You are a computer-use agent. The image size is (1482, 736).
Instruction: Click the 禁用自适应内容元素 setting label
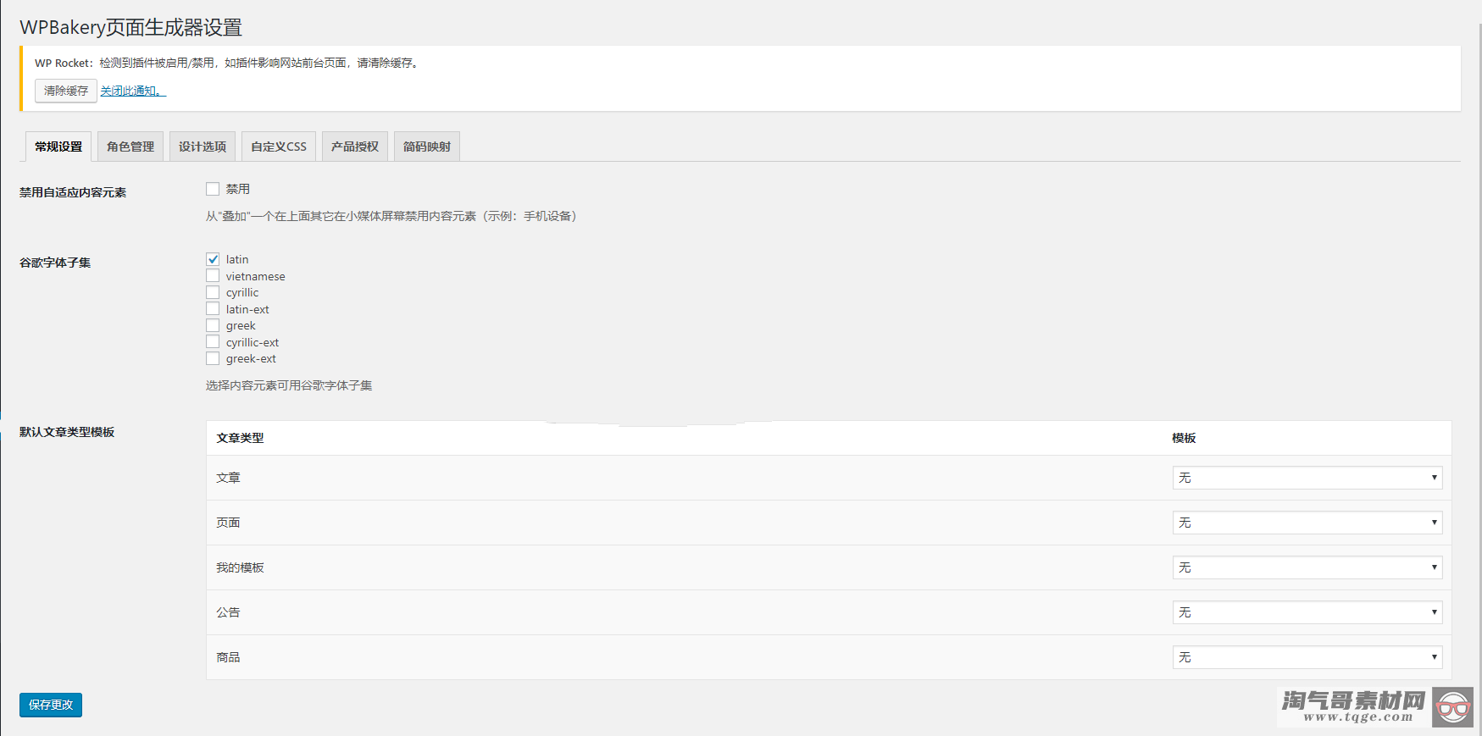pyautogui.click(x=73, y=192)
